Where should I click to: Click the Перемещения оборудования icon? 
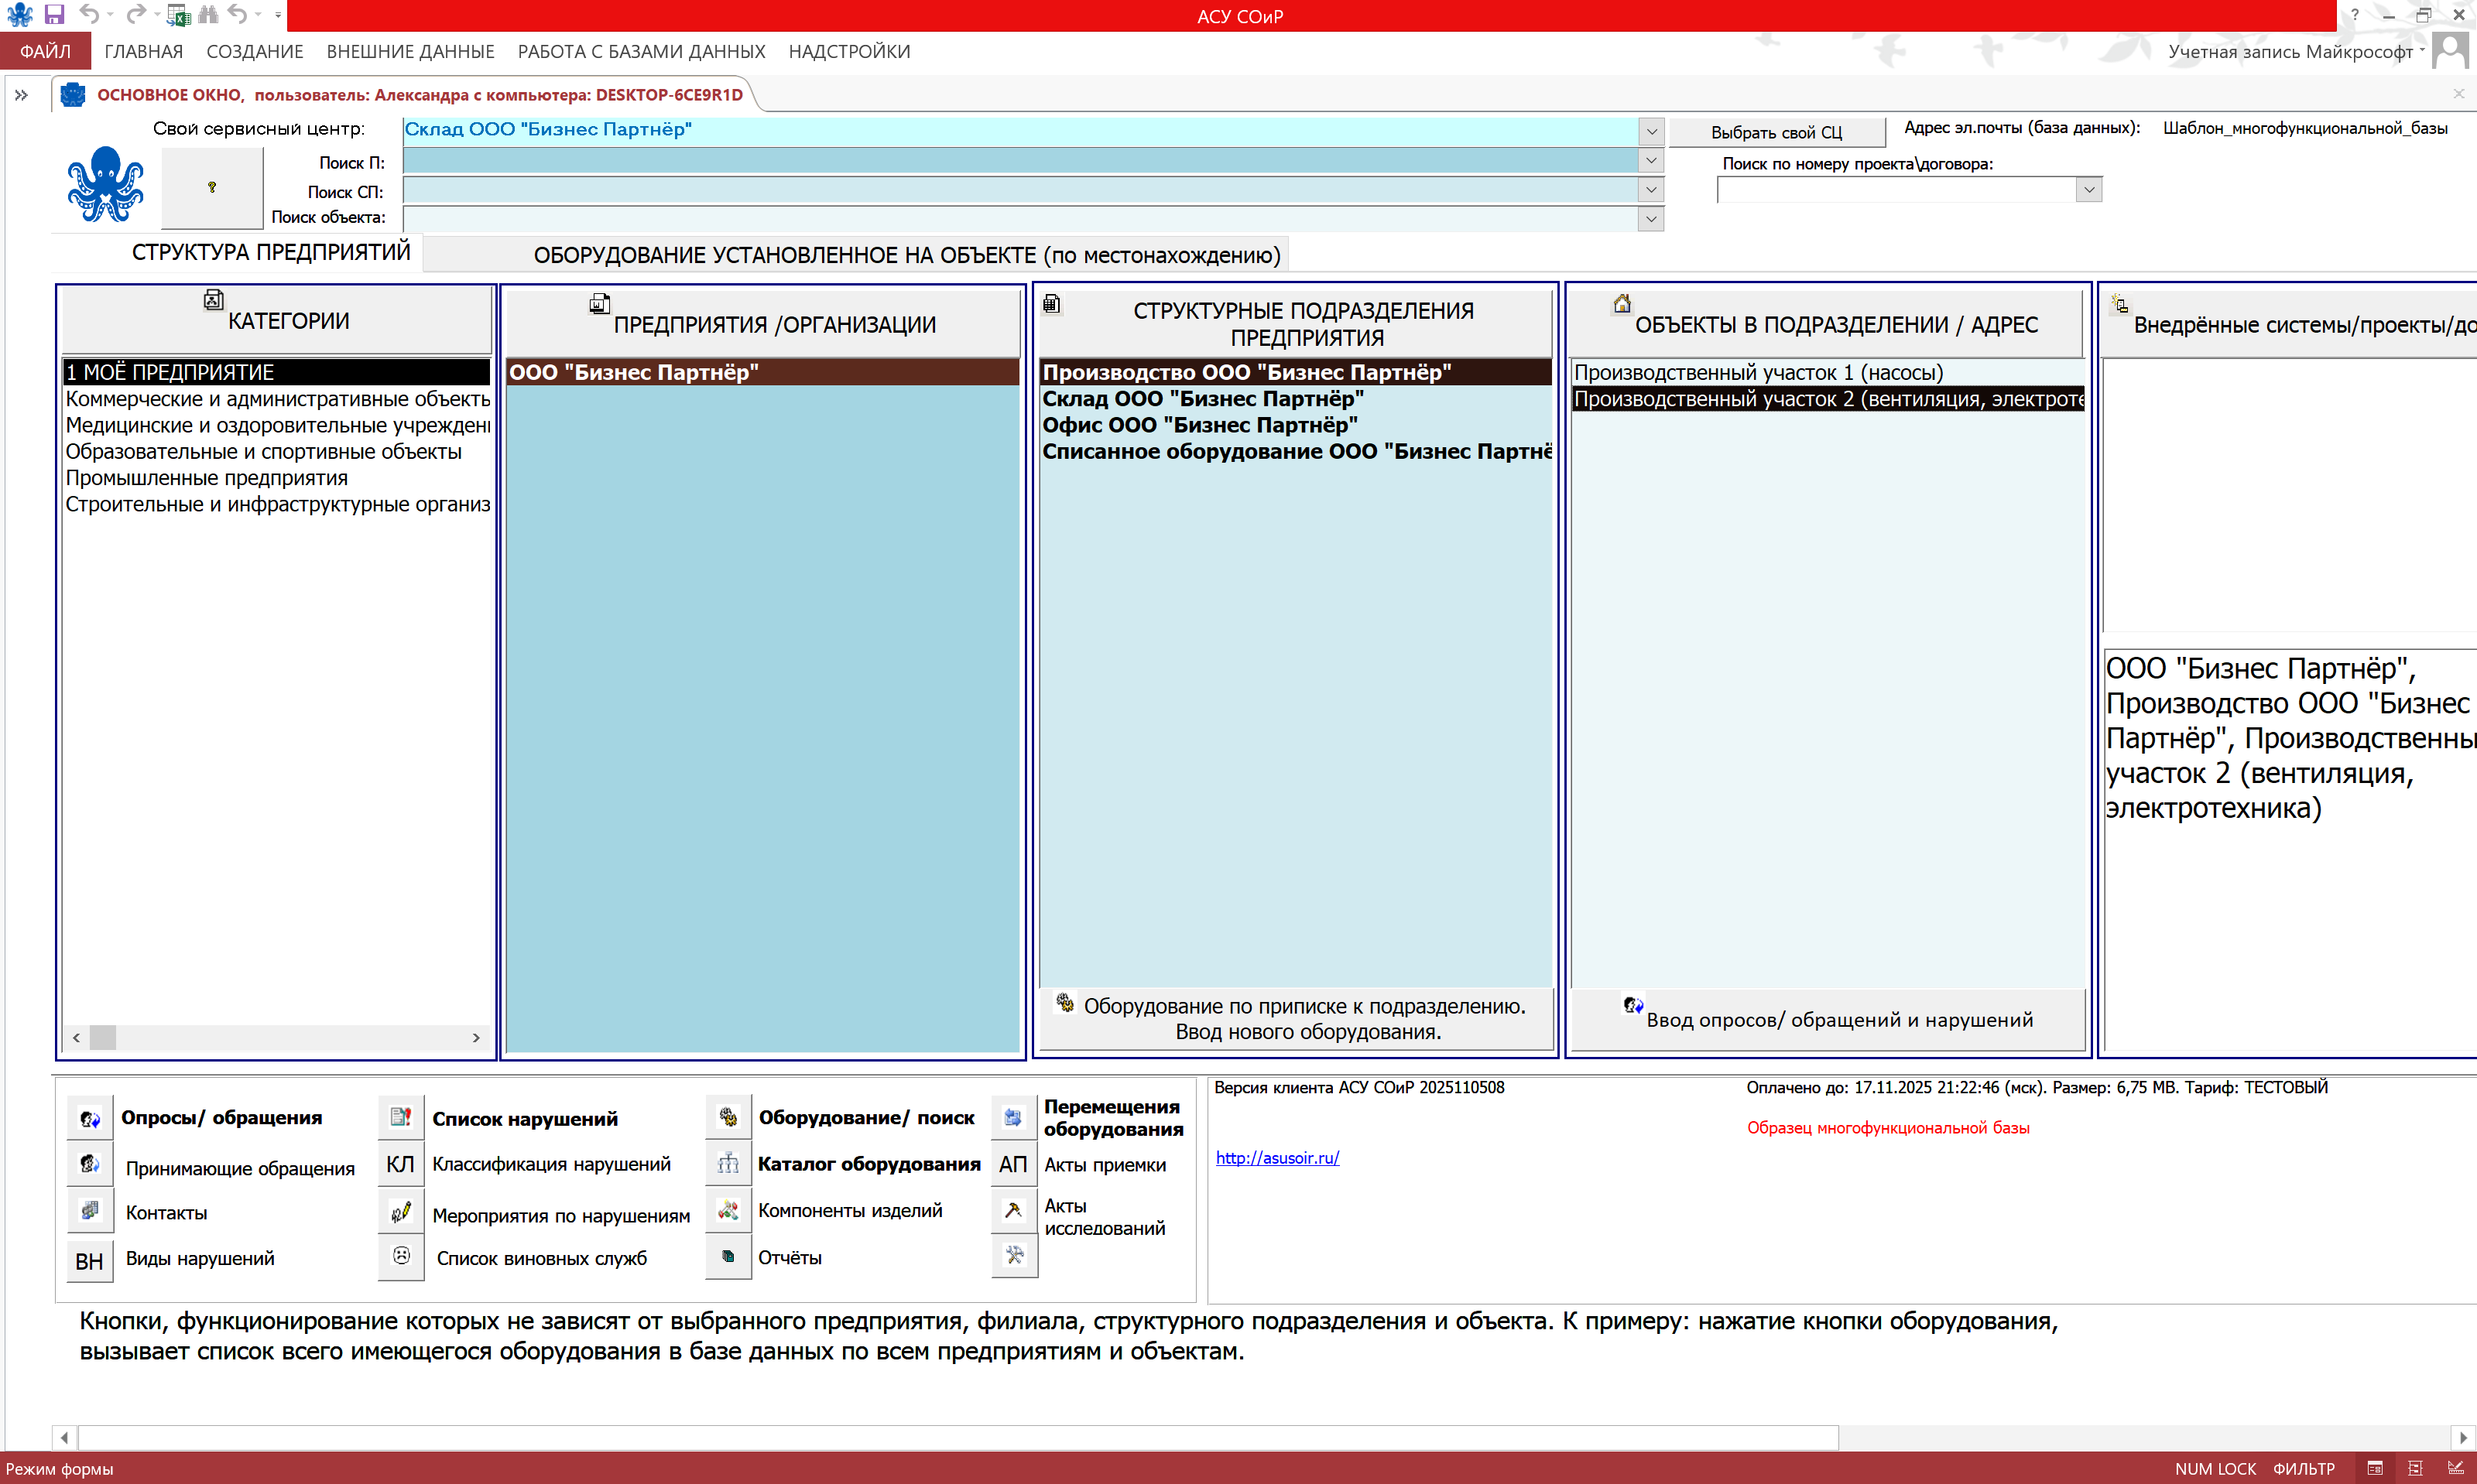pyautogui.click(x=1013, y=1118)
